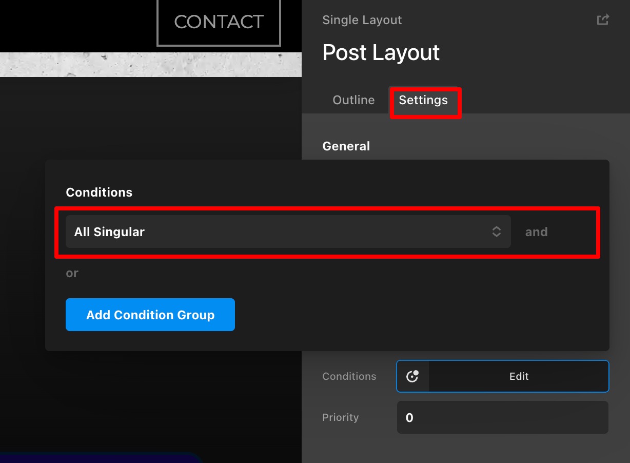Click the 'or' separator label
The height and width of the screenshot is (463, 630).
click(x=72, y=273)
